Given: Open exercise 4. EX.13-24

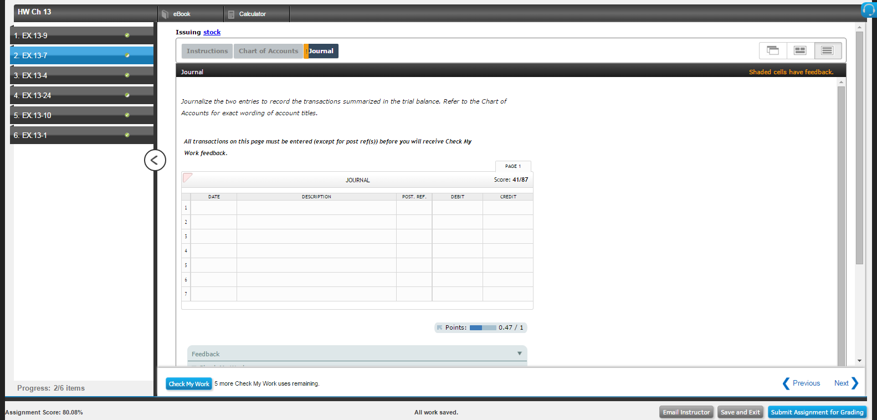Looking at the screenshot, I should [81, 95].
